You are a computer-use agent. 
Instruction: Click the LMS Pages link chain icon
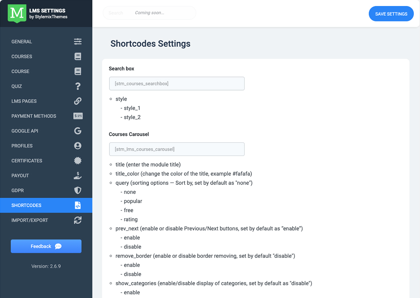pyautogui.click(x=78, y=101)
